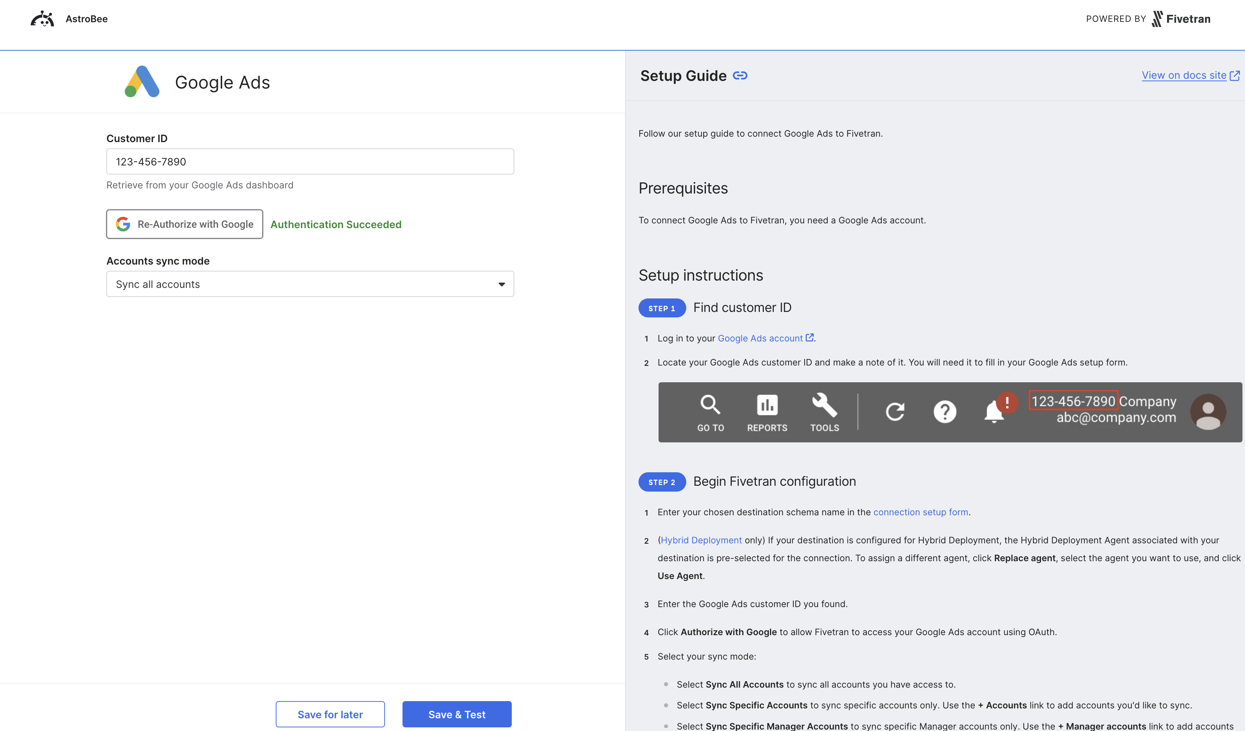Click Re-Authorize with Google

pyautogui.click(x=184, y=224)
